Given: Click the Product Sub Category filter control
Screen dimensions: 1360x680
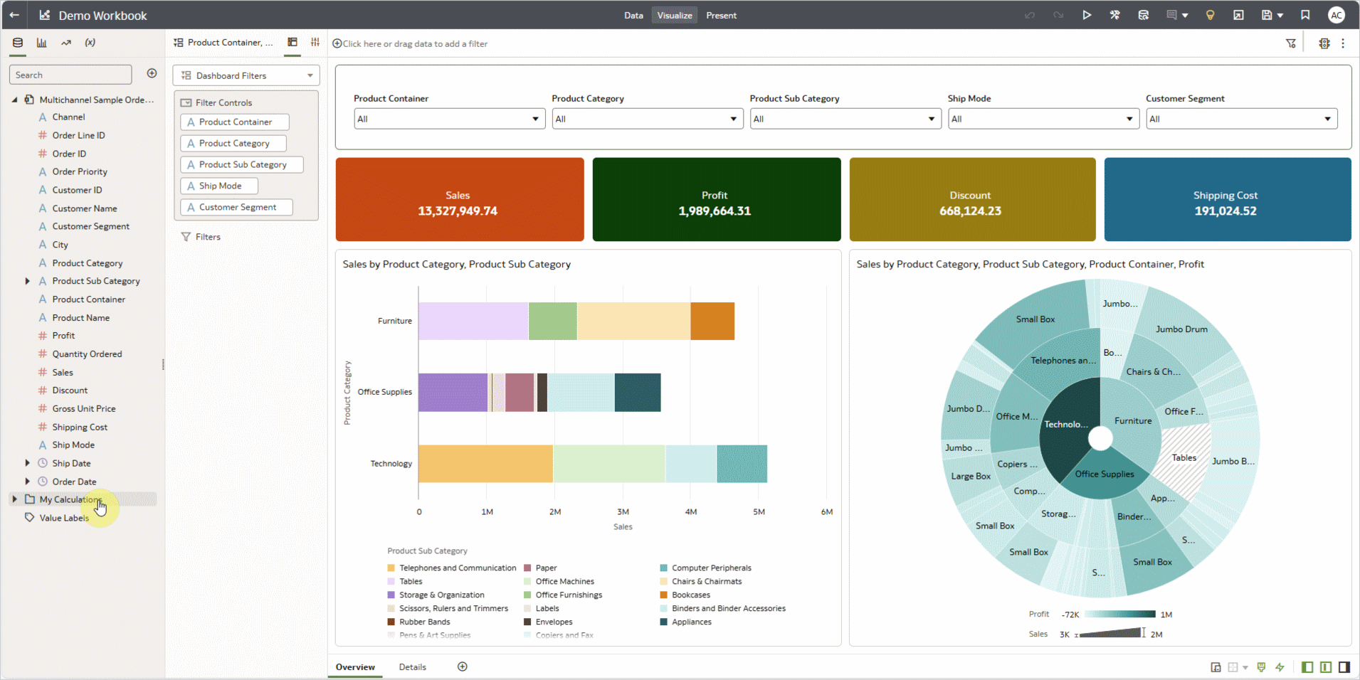Looking at the screenshot, I should point(242,164).
